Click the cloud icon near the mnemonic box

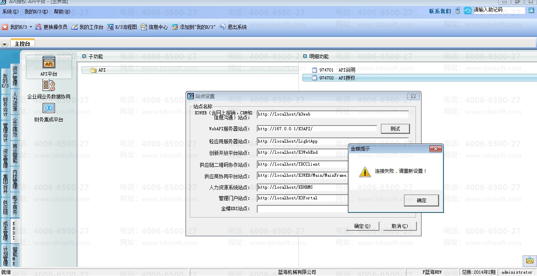click(x=468, y=11)
